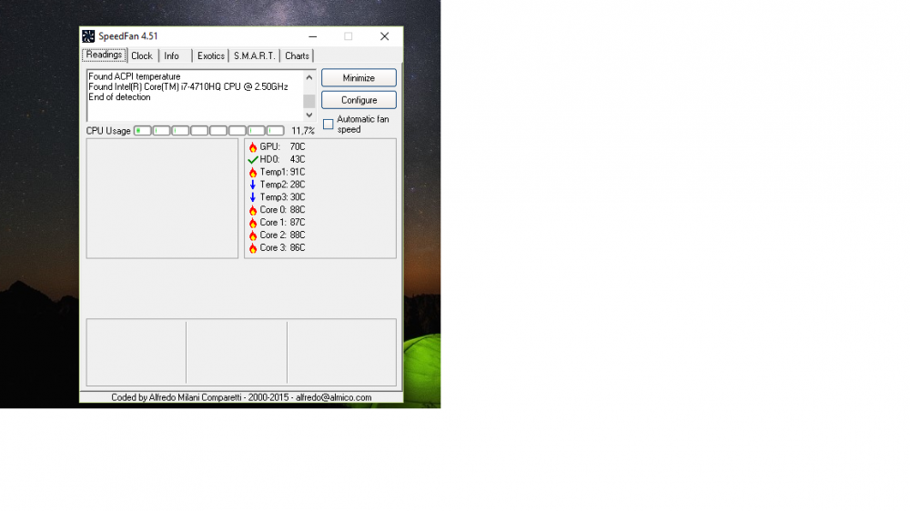Switch to the Readings tab

click(104, 55)
